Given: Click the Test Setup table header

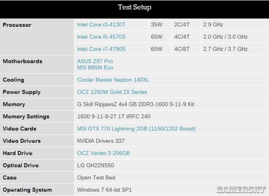Looking at the screenshot, I should [x=134, y=8].
